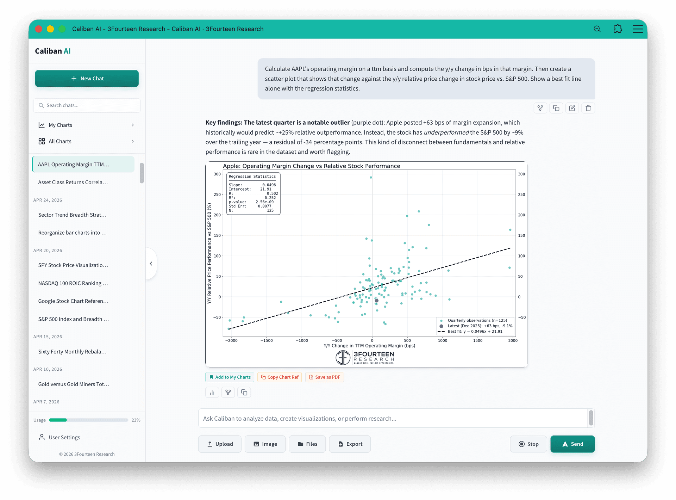
Task: Focus the Search chats input
Action: [87, 105]
